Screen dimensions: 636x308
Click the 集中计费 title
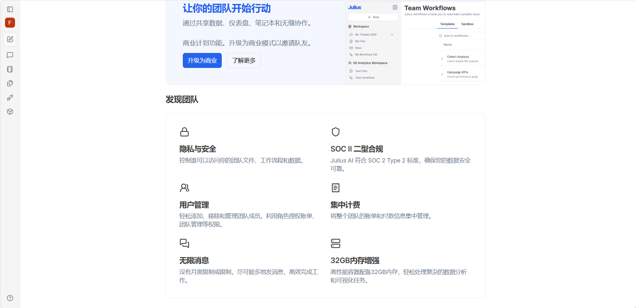pyautogui.click(x=345, y=205)
